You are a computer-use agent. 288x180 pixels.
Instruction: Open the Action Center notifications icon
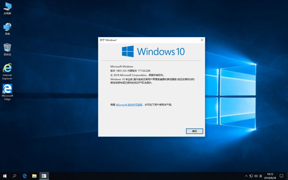click(281, 176)
